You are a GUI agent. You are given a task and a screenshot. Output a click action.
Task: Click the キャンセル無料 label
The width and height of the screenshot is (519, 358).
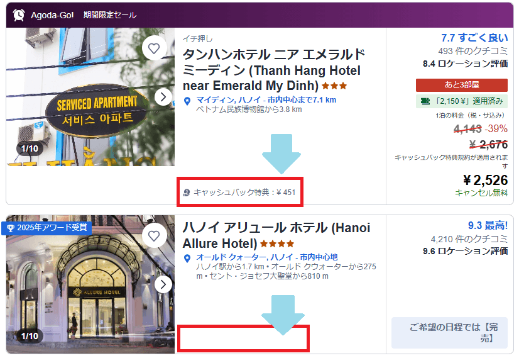click(x=481, y=193)
